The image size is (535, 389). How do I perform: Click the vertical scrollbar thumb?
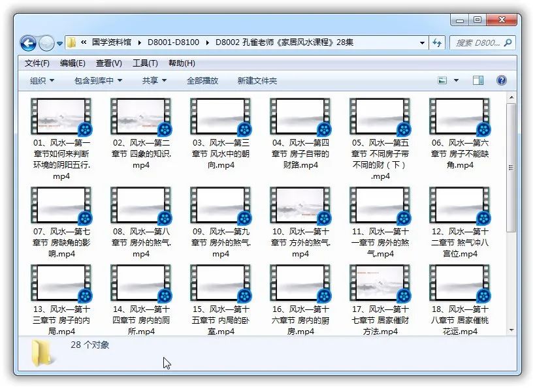(x=511, y=167)
